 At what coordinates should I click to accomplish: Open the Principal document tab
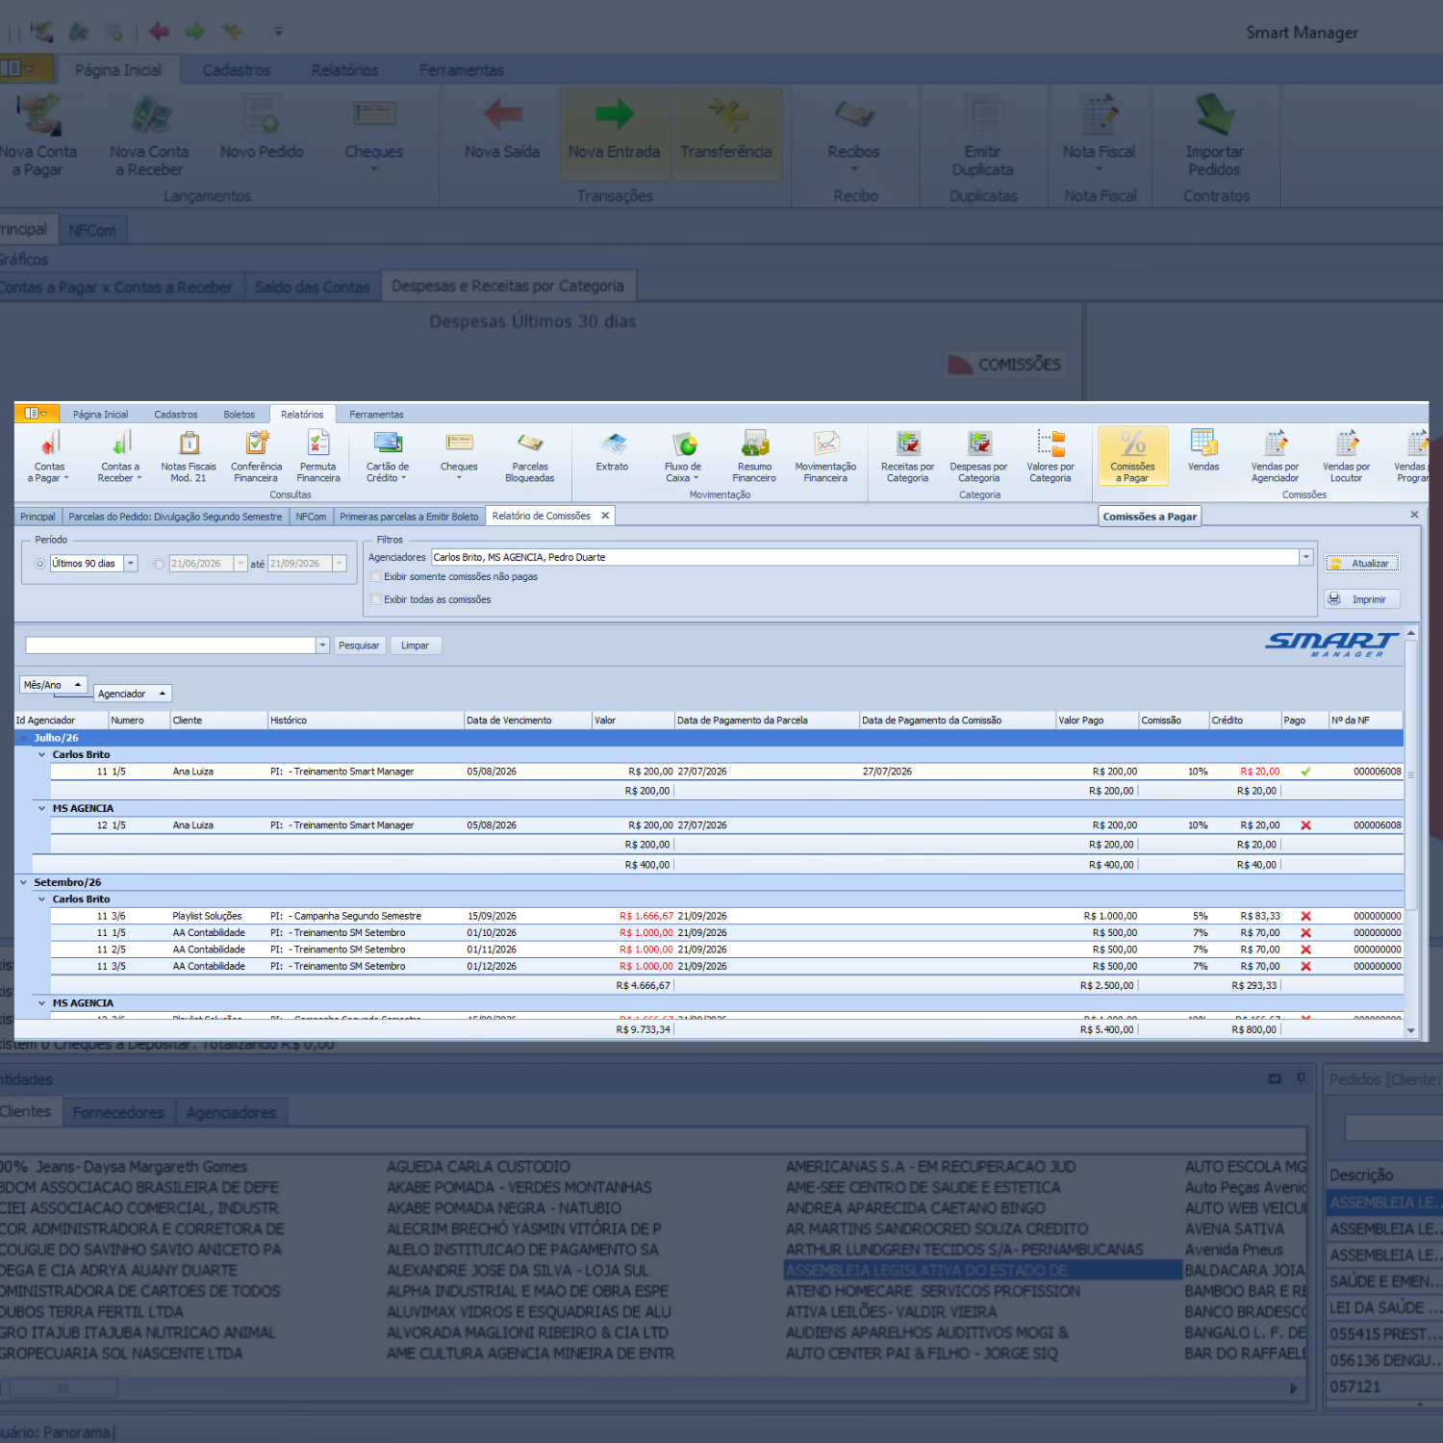[38, 517]
